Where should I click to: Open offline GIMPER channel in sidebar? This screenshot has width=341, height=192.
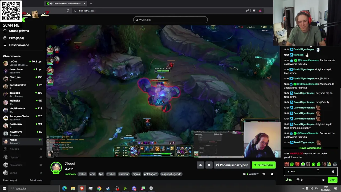pyautogui.click(x=22, y=149)
